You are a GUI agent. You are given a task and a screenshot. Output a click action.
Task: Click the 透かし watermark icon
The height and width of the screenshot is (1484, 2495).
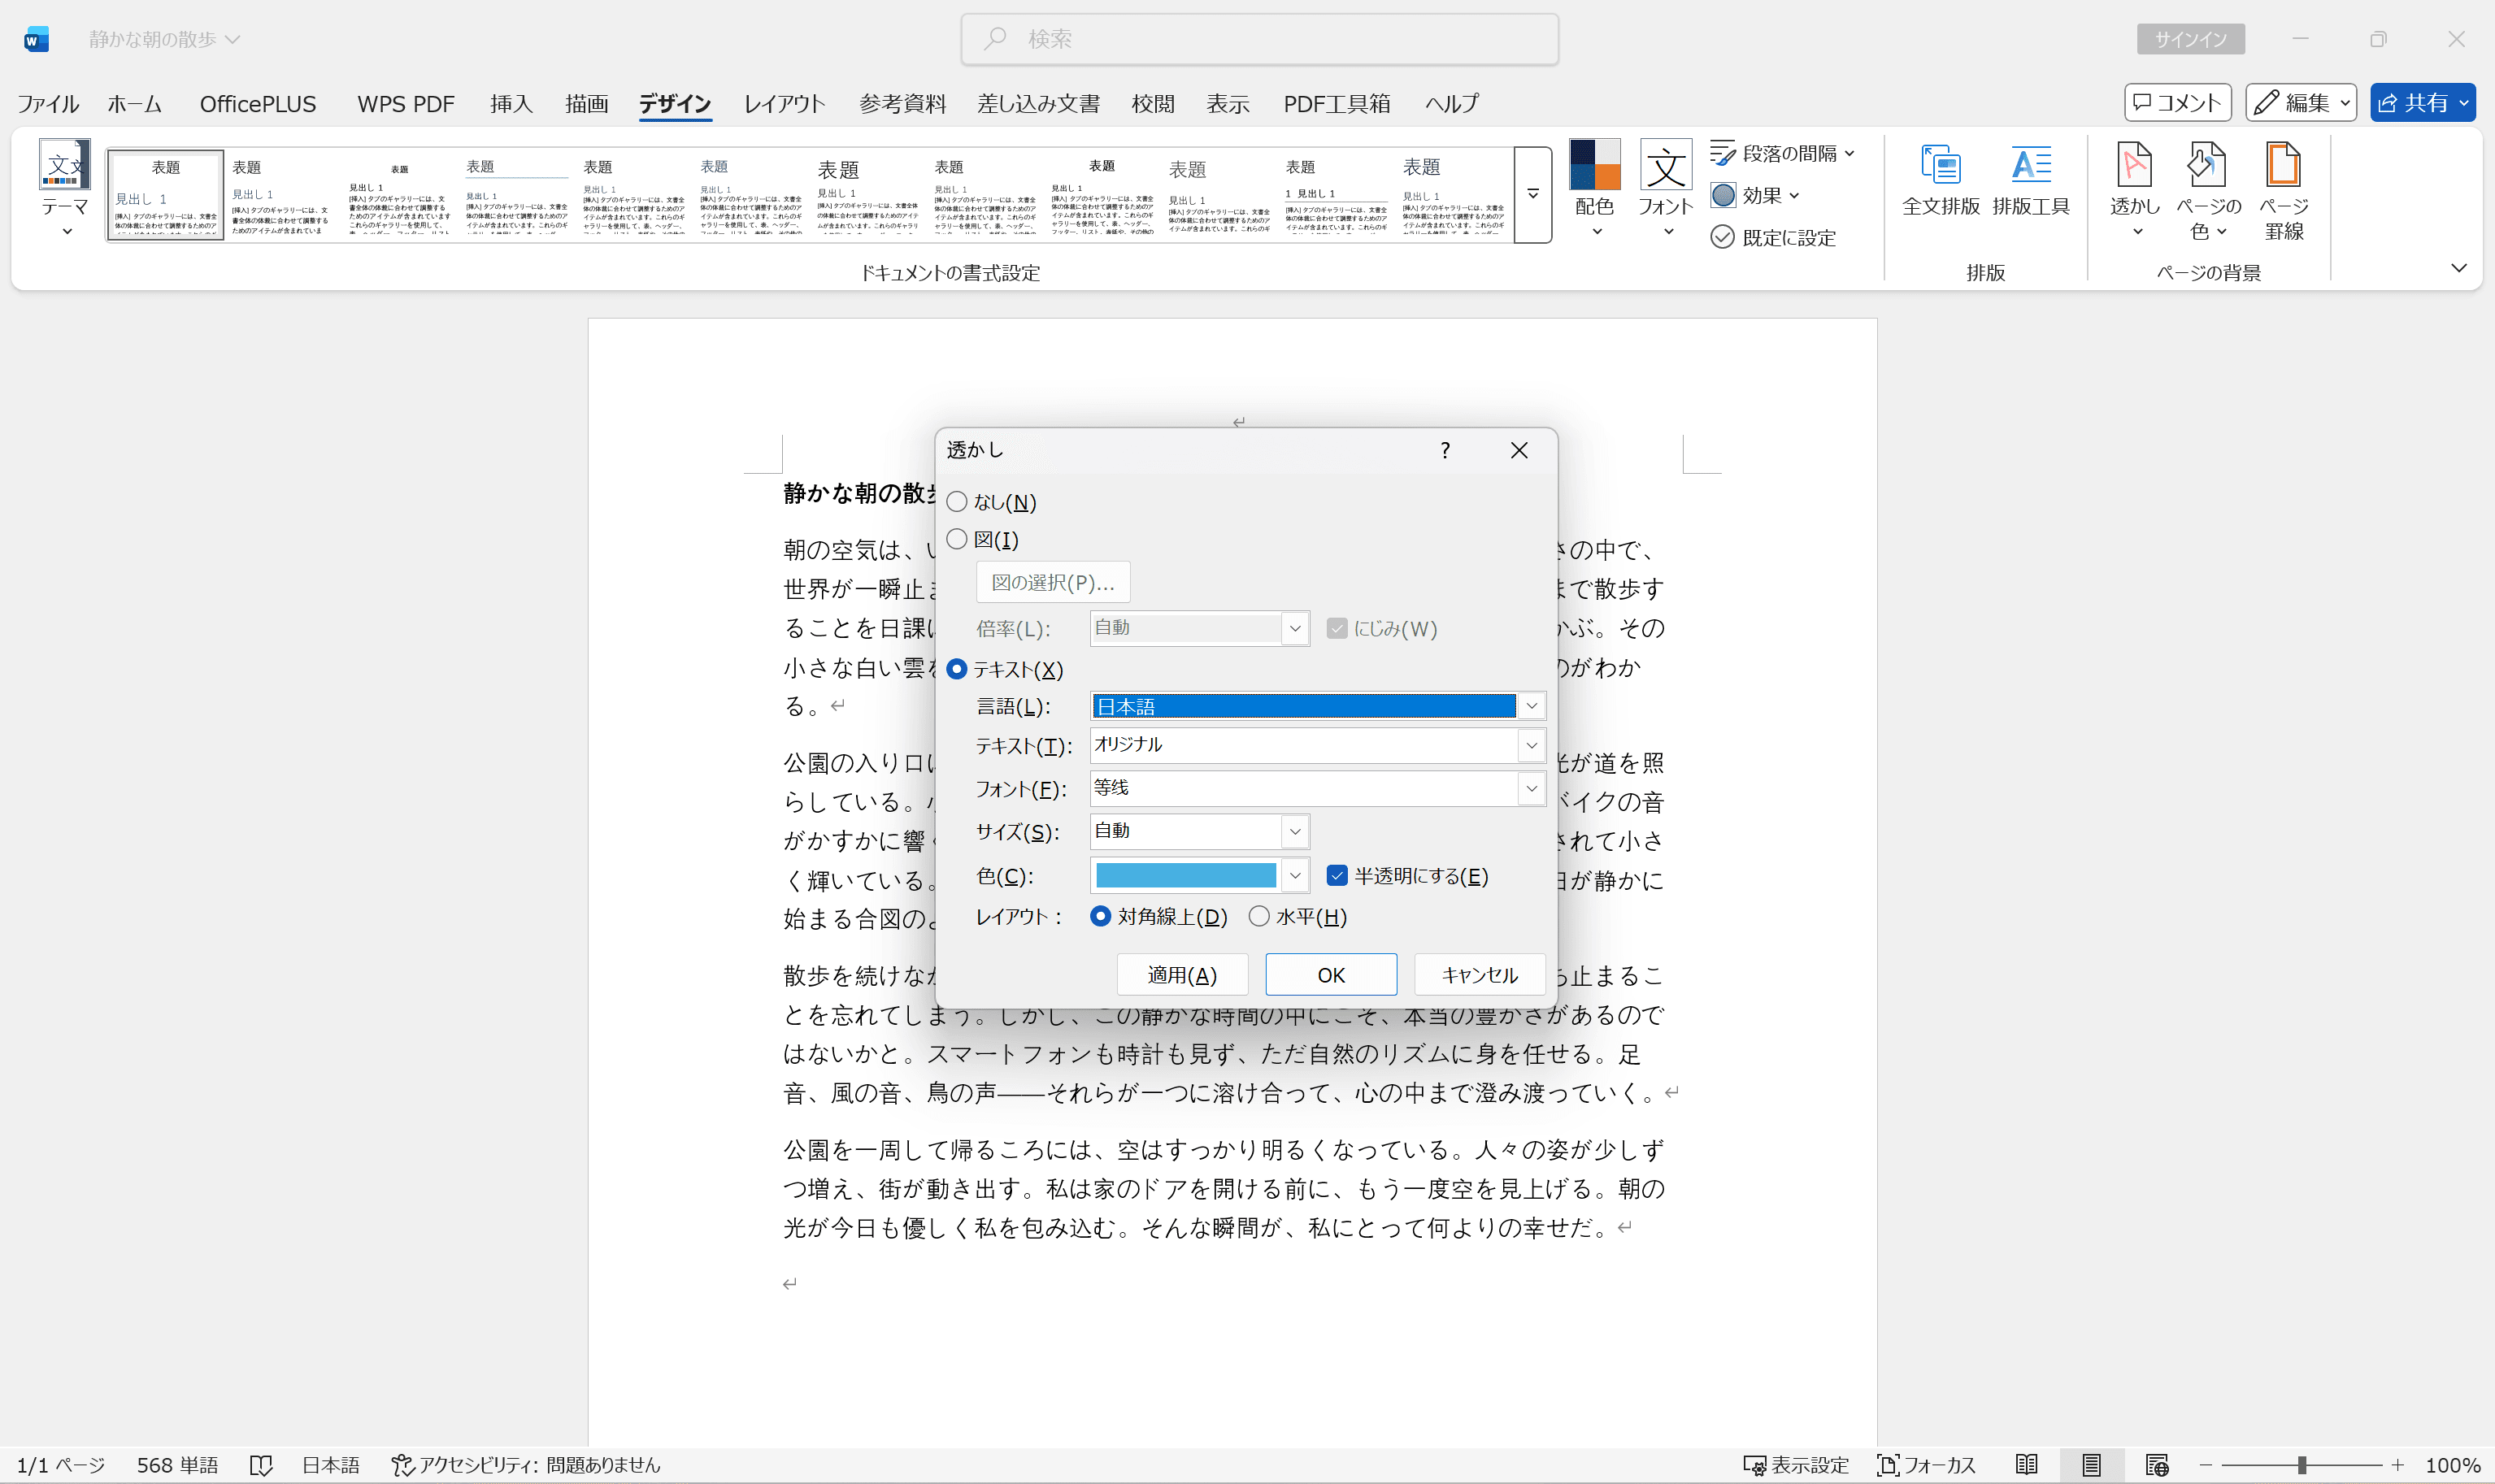(x=2134, y=166)
